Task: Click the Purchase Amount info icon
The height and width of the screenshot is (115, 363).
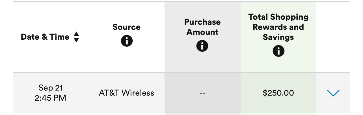Action: click(x=202, y=46)
